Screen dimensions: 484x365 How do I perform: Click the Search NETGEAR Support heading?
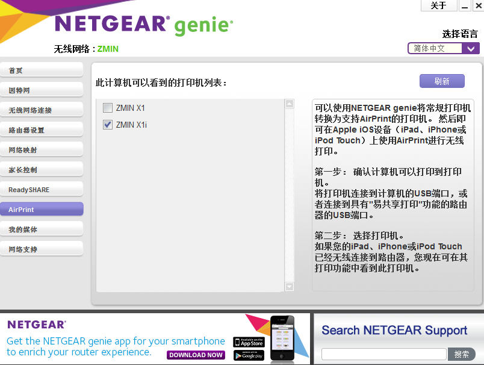[x=394, y=331]
